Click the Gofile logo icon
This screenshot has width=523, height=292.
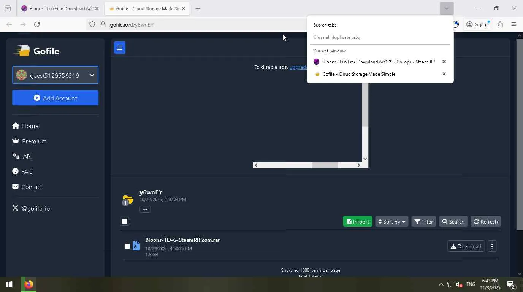point(22,51)
